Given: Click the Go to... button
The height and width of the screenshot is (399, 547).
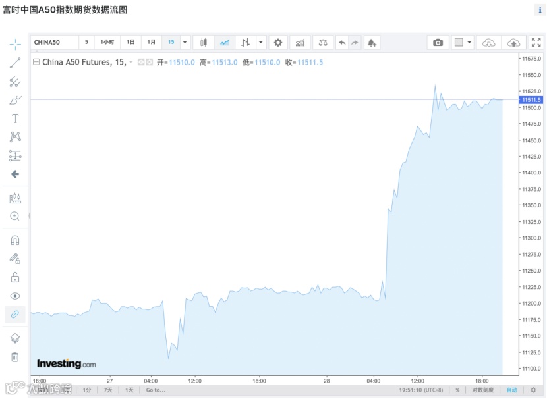Looking at the screenshot, I should pyautogui.click(x=156, y=390).
